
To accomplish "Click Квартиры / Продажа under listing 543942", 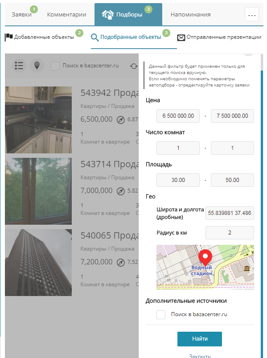I will [x=107, y=106].
